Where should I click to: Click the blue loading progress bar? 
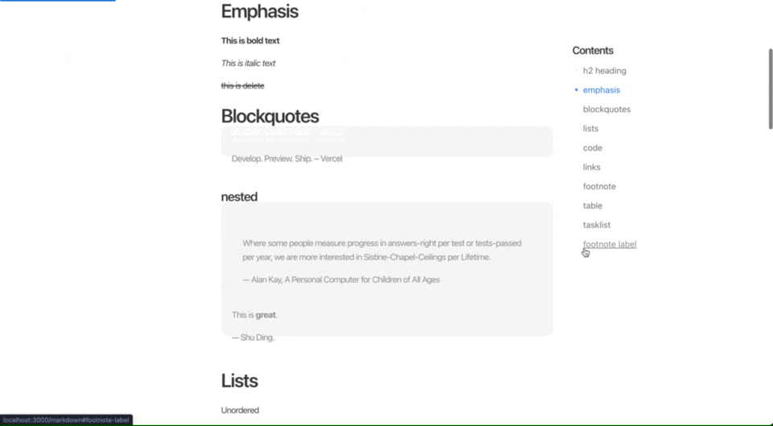click(x=57, y=1)
